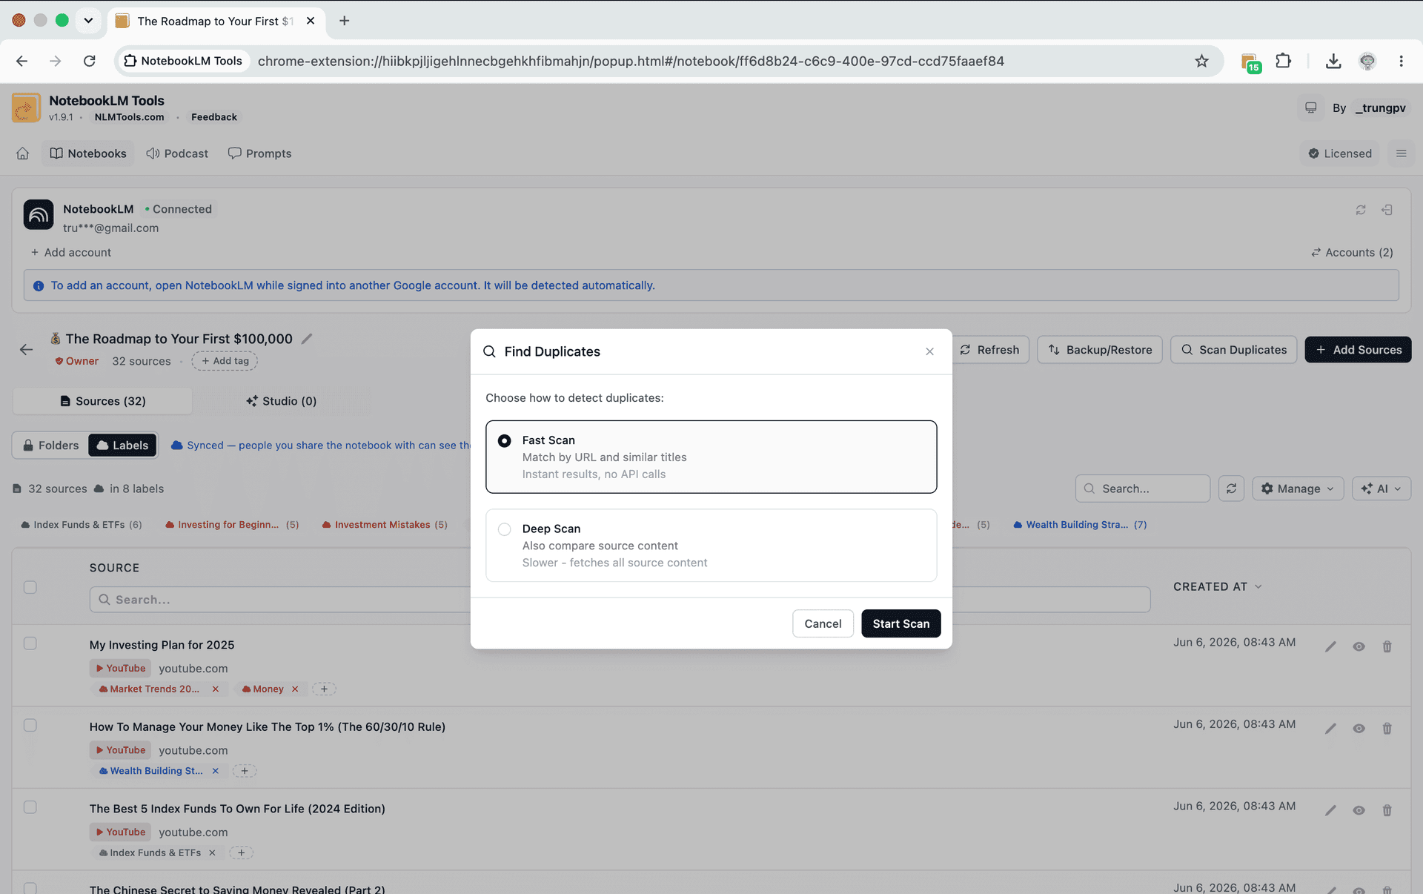Filter by Investment Mistakes label
The width and height of the screenshot is (1423, 894).
(x=385, y=524)
